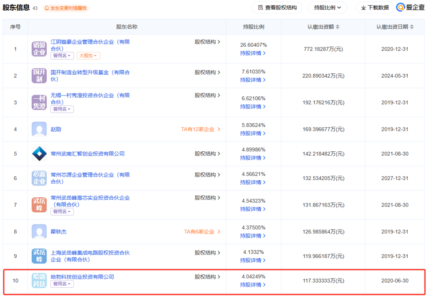Viewport: 428px width, 296px height.
Task: Click TA有12家企业 link for 赵励
Action: coord(201,129)
